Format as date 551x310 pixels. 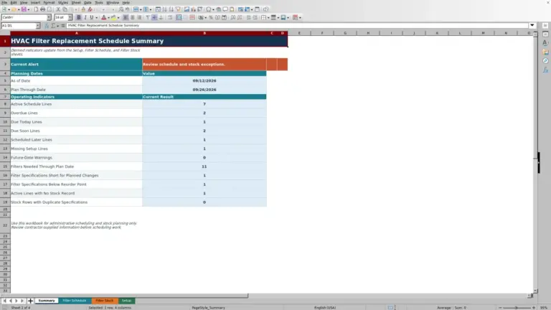pos(224,17)
